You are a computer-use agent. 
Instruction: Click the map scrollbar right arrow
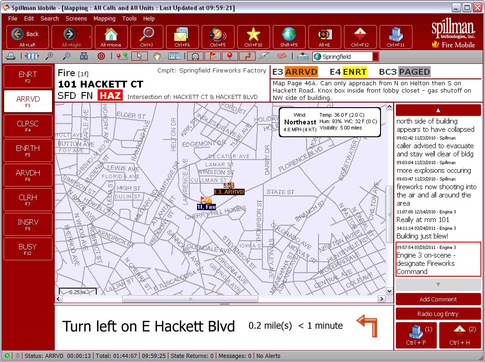coord(382,299)
